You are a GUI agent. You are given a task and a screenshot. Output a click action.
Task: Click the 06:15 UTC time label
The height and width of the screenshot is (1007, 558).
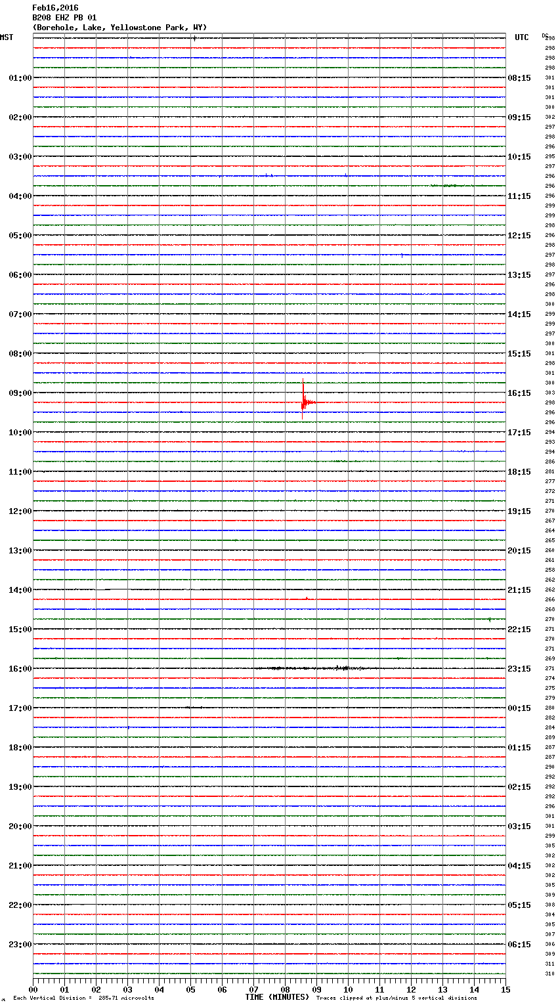(x=519, y=945)
